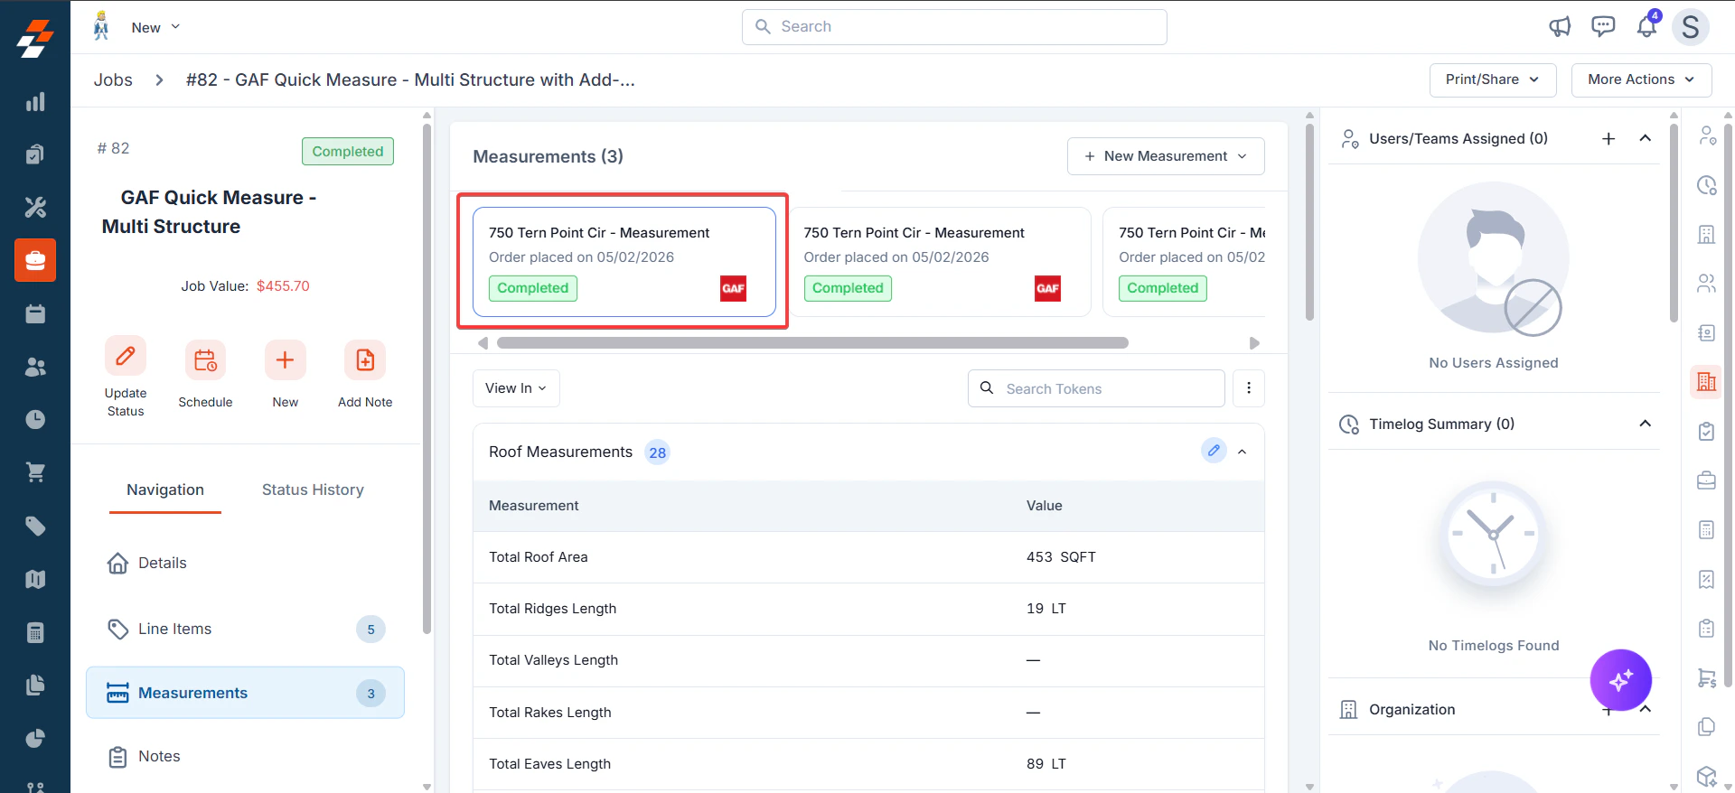Select the second 750 Tern Point Cir measurement card

coord(940,262)
